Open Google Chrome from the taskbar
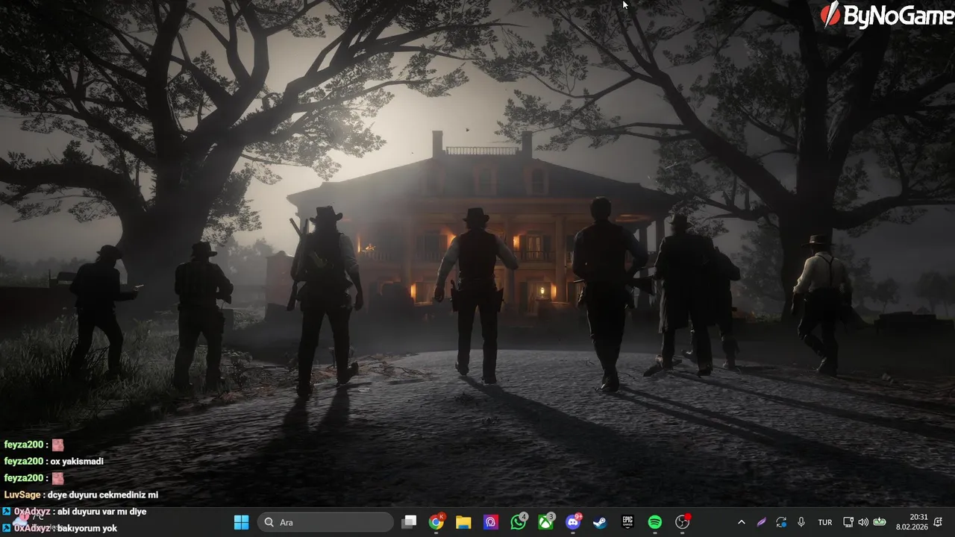Screen dimensions: 955x537 [x=436, y=522]
